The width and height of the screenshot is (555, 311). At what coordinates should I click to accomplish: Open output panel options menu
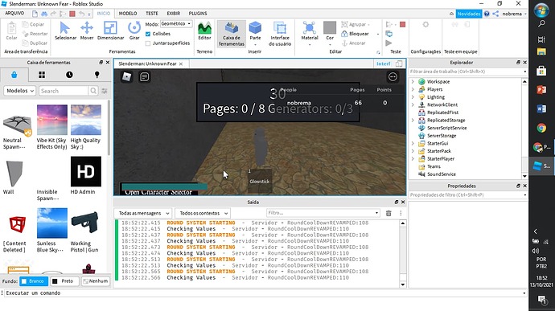pos(401,213)
